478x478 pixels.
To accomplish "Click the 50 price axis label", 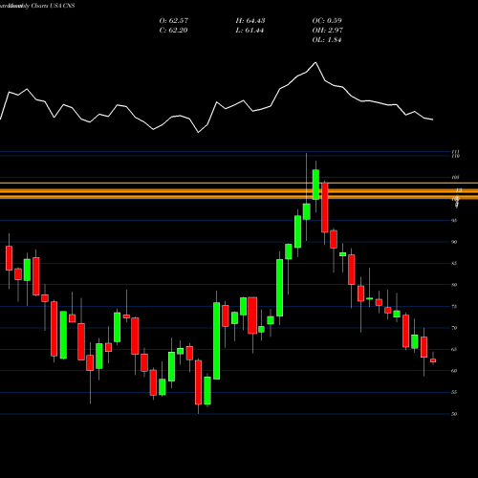I will click(454, 414).
